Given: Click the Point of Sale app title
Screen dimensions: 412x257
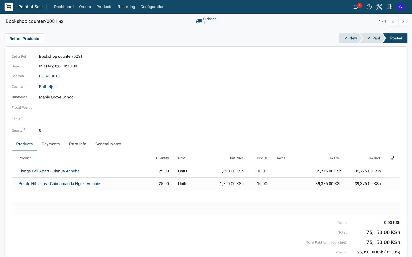Looking at the screenshot, I should (30, 7).
